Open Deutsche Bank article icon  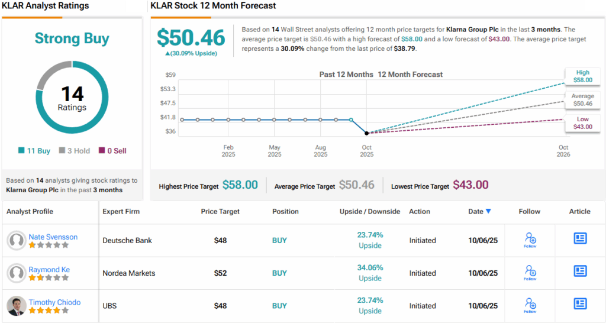580,238
